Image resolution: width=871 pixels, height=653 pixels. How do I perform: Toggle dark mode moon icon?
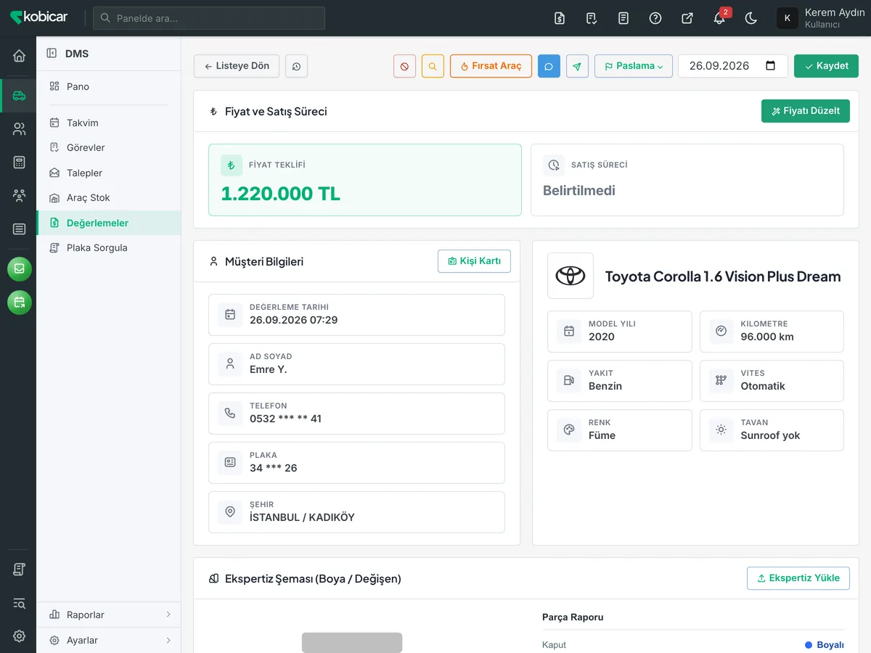pos(751,18)
